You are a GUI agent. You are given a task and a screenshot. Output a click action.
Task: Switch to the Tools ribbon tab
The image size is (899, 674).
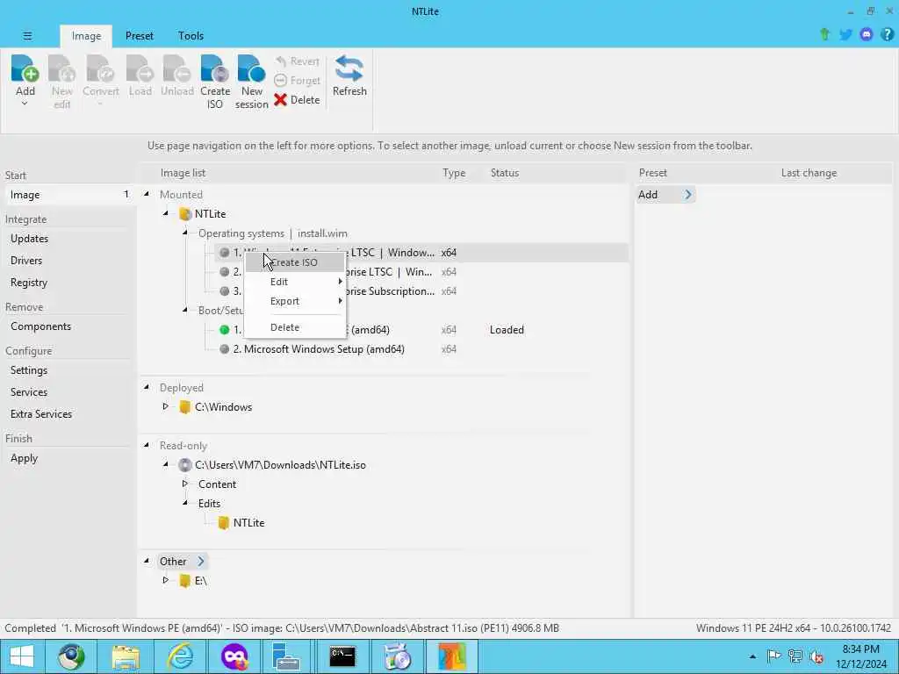click(191, 35)
